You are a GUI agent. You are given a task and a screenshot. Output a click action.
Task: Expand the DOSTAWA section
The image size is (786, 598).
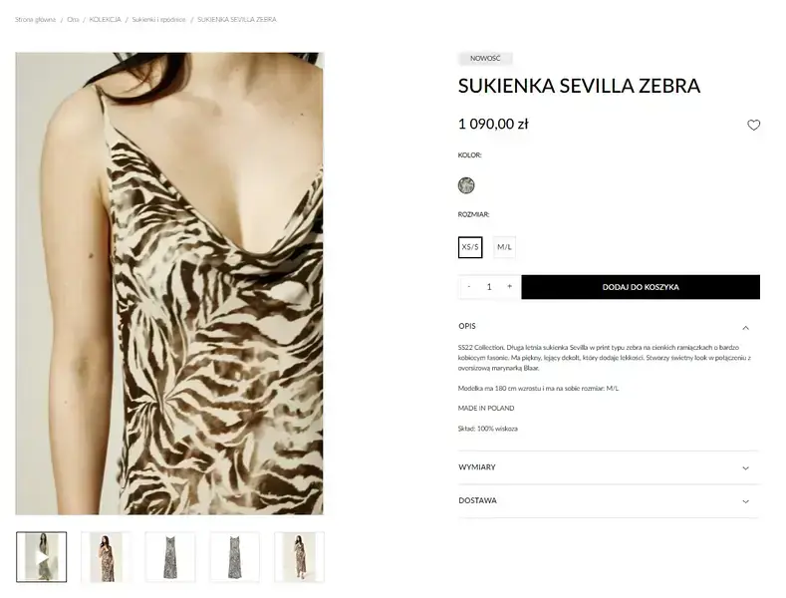[x=609, y=501]
